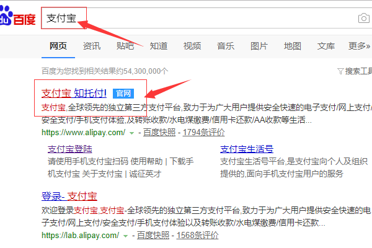Open the 视频 tab
This screenshot has height=248, width=372.
pyautogui.click(x=192, y=46)
